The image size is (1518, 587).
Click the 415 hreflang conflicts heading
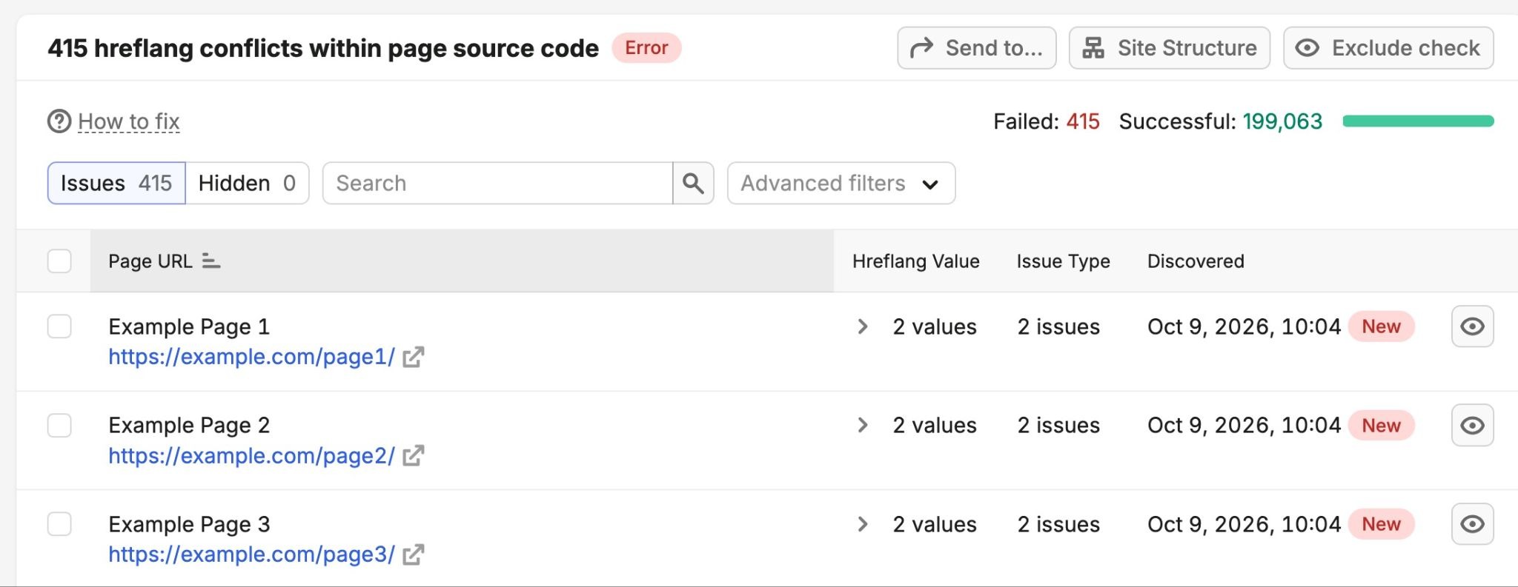(323, 48)
